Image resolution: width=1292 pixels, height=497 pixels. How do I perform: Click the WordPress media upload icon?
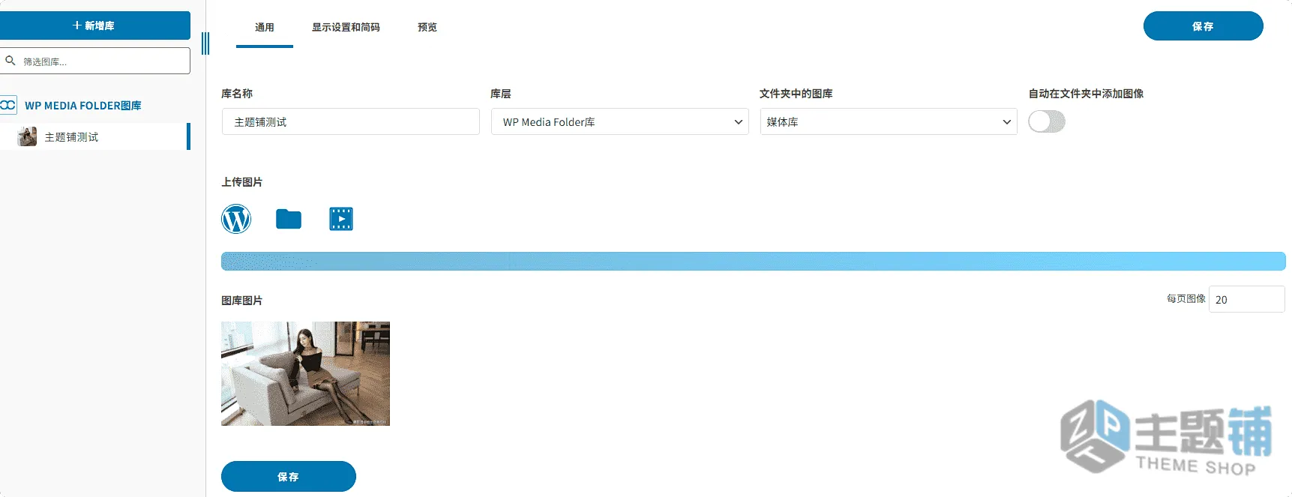236,219
